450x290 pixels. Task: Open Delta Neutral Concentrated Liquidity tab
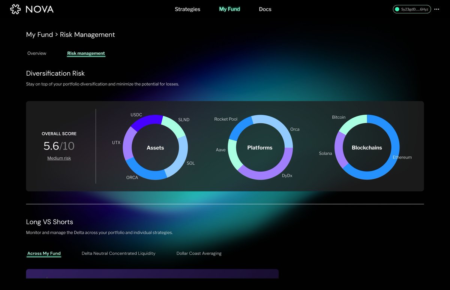pyautogui.click(x=118, y=254)
